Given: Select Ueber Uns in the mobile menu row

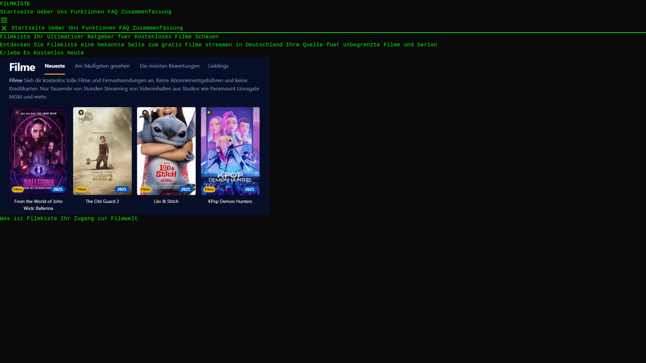Looking at the screenshot, I should [x=64, y=28].
